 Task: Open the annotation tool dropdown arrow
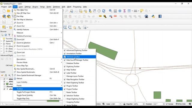(x=88, y=27)
